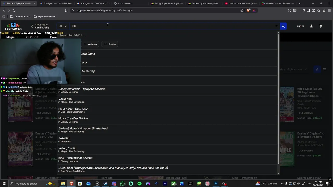
Task: Select suggestion Kid & Killer - EB01-003
Action: point(167,110)
